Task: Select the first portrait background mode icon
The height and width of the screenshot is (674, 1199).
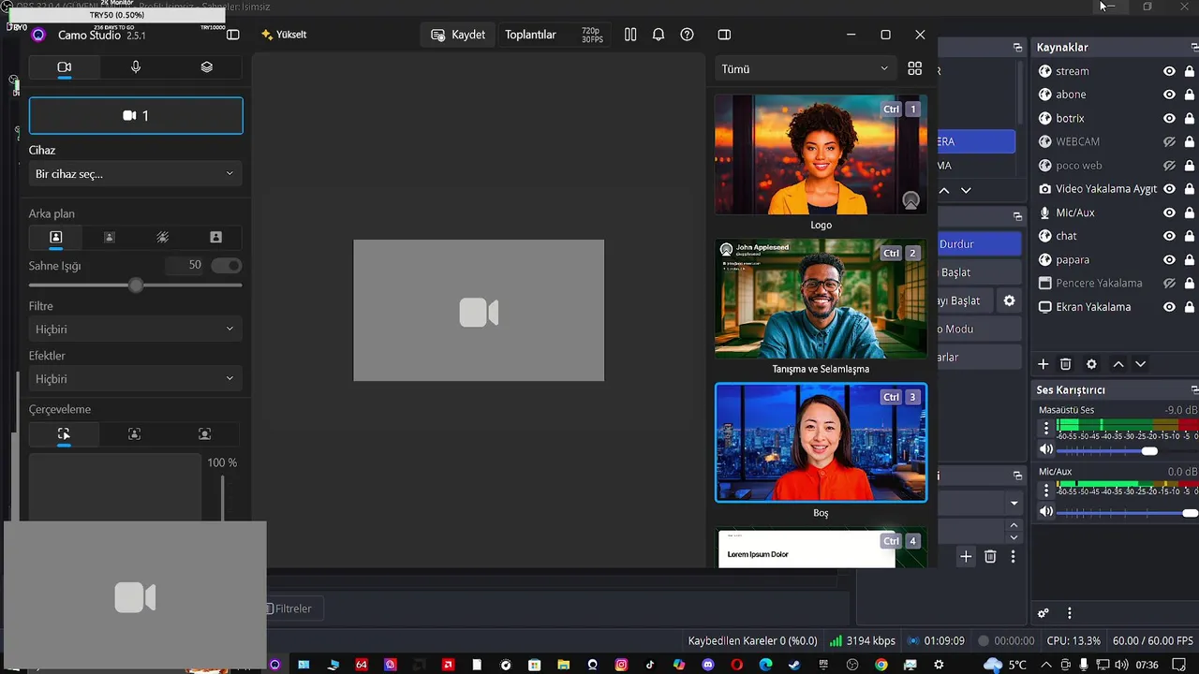Action: point(55,238)
